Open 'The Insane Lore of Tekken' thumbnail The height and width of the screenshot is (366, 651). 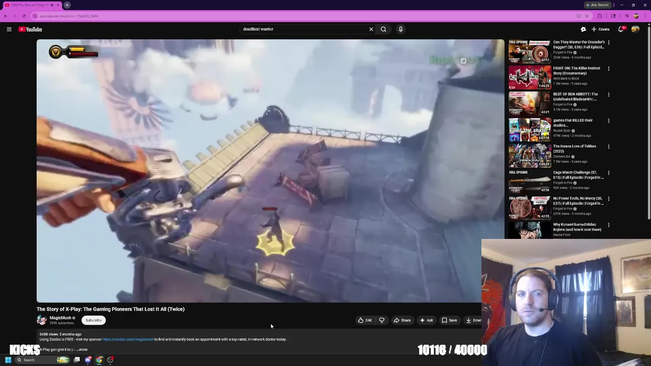[529, 155]
